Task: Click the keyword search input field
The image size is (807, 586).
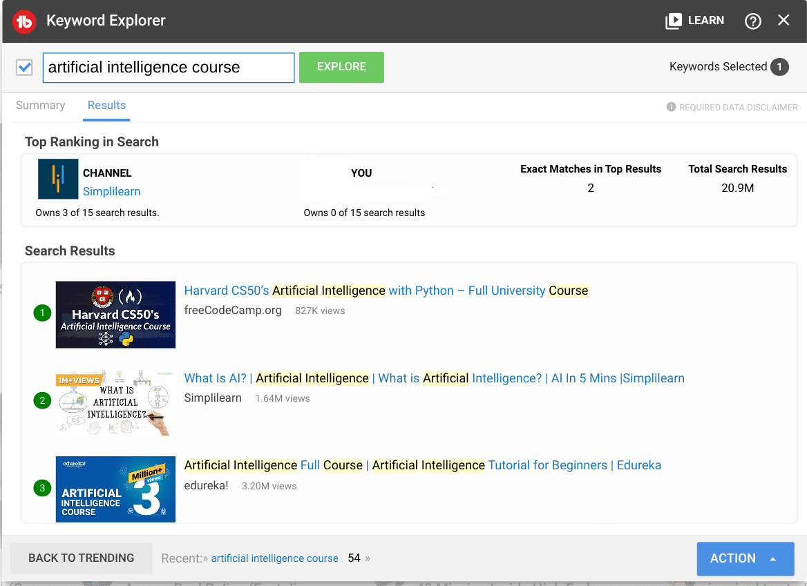Action: pos(169,68)
